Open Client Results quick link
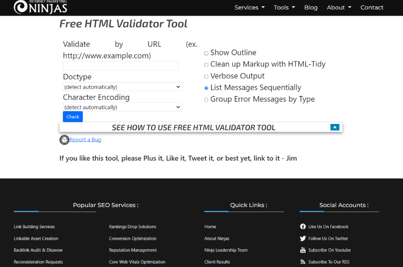Screen dimensions: 403x267 click(x=217, y=262)
